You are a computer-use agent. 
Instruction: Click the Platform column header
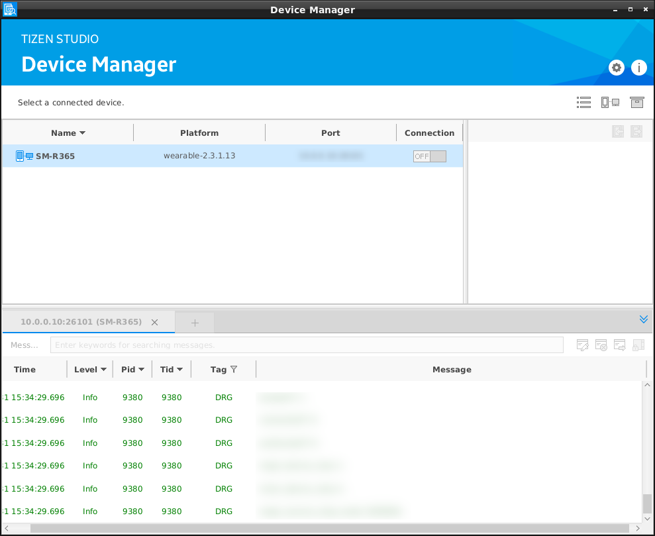pos(199,133)
